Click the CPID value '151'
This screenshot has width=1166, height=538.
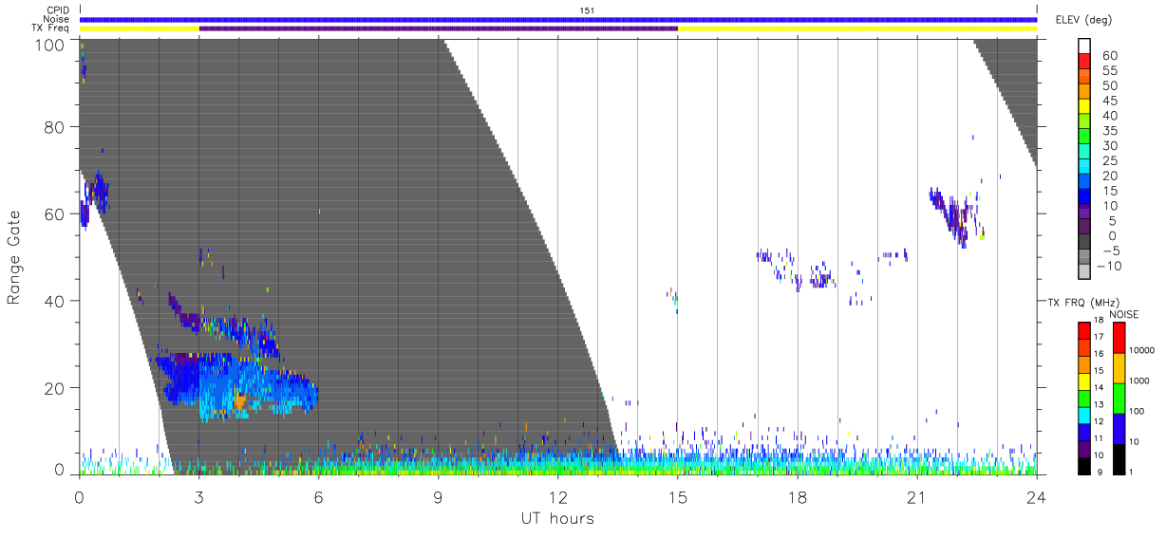click(588, 10)
